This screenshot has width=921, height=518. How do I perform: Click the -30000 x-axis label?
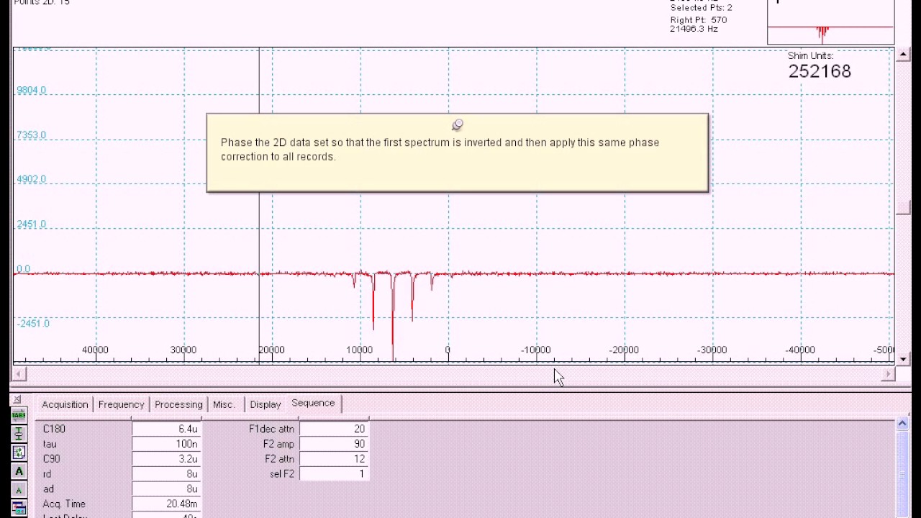(712, 350)
